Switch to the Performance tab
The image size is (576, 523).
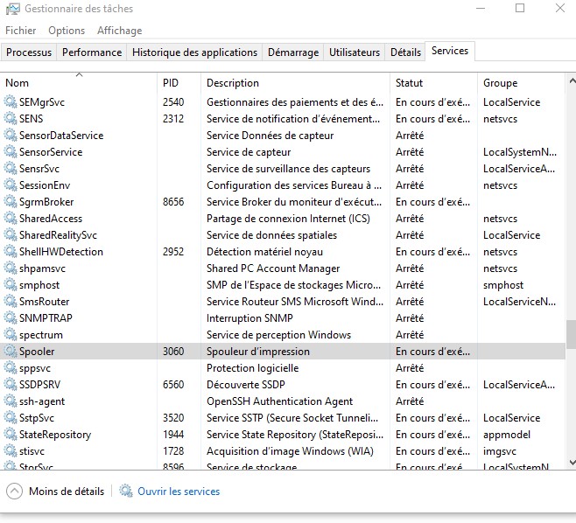pos(92,52)
